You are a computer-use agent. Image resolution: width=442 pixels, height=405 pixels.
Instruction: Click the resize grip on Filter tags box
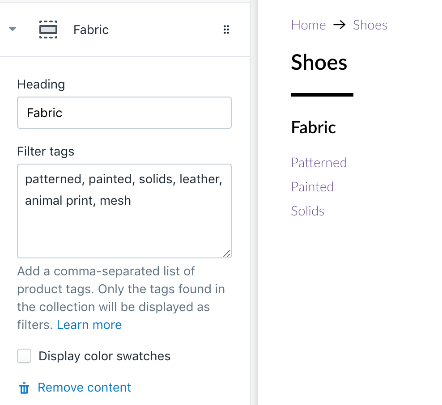tap(227, 253)
